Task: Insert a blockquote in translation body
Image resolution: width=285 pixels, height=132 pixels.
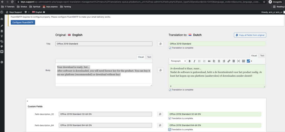Action: 209,61
